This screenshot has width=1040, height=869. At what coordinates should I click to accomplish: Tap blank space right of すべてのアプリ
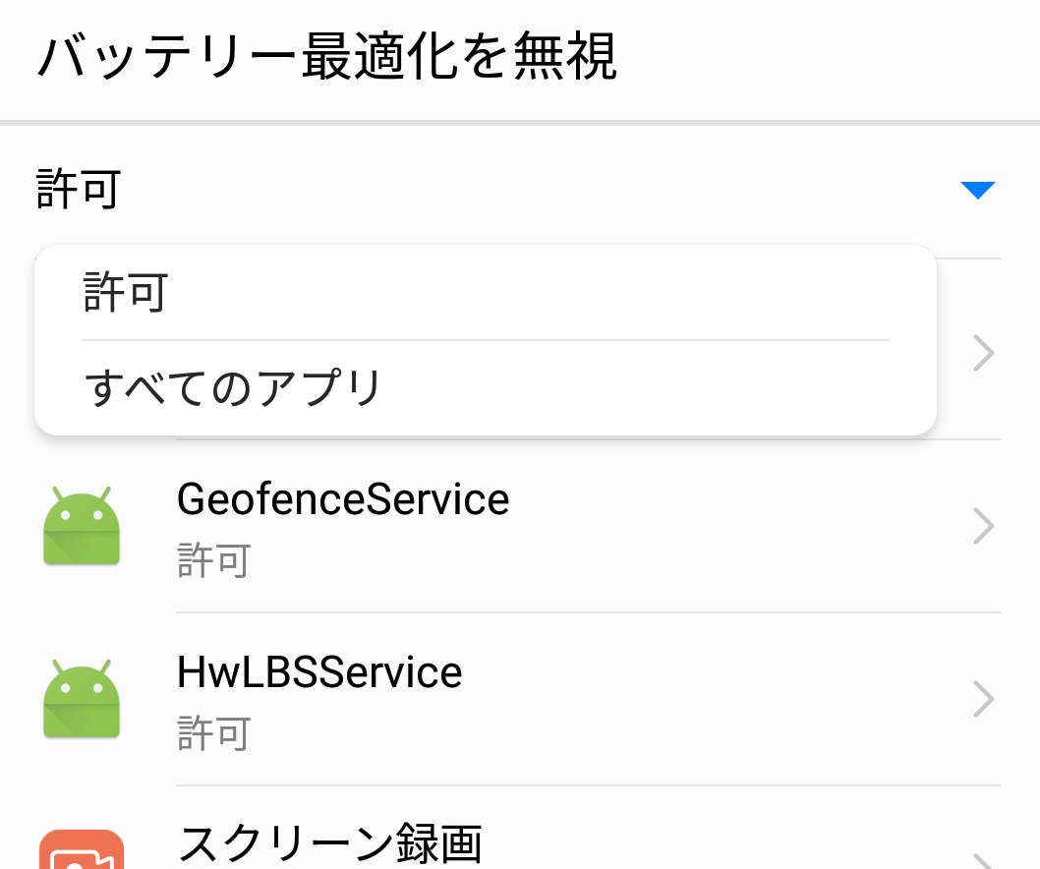649,389
